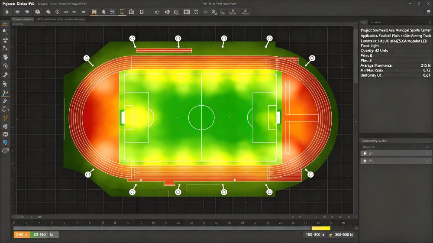The image size is (433, 243).
Task: Click the gem outline icon in top toolbar
Action: [x=58, y=12]
